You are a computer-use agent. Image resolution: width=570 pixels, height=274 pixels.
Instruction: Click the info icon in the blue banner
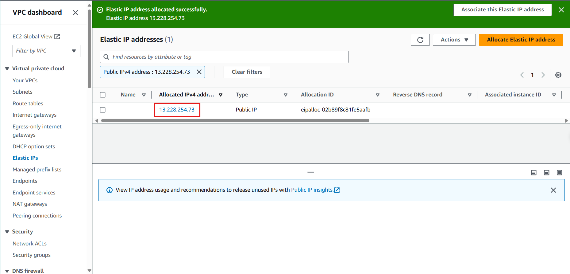110,190
